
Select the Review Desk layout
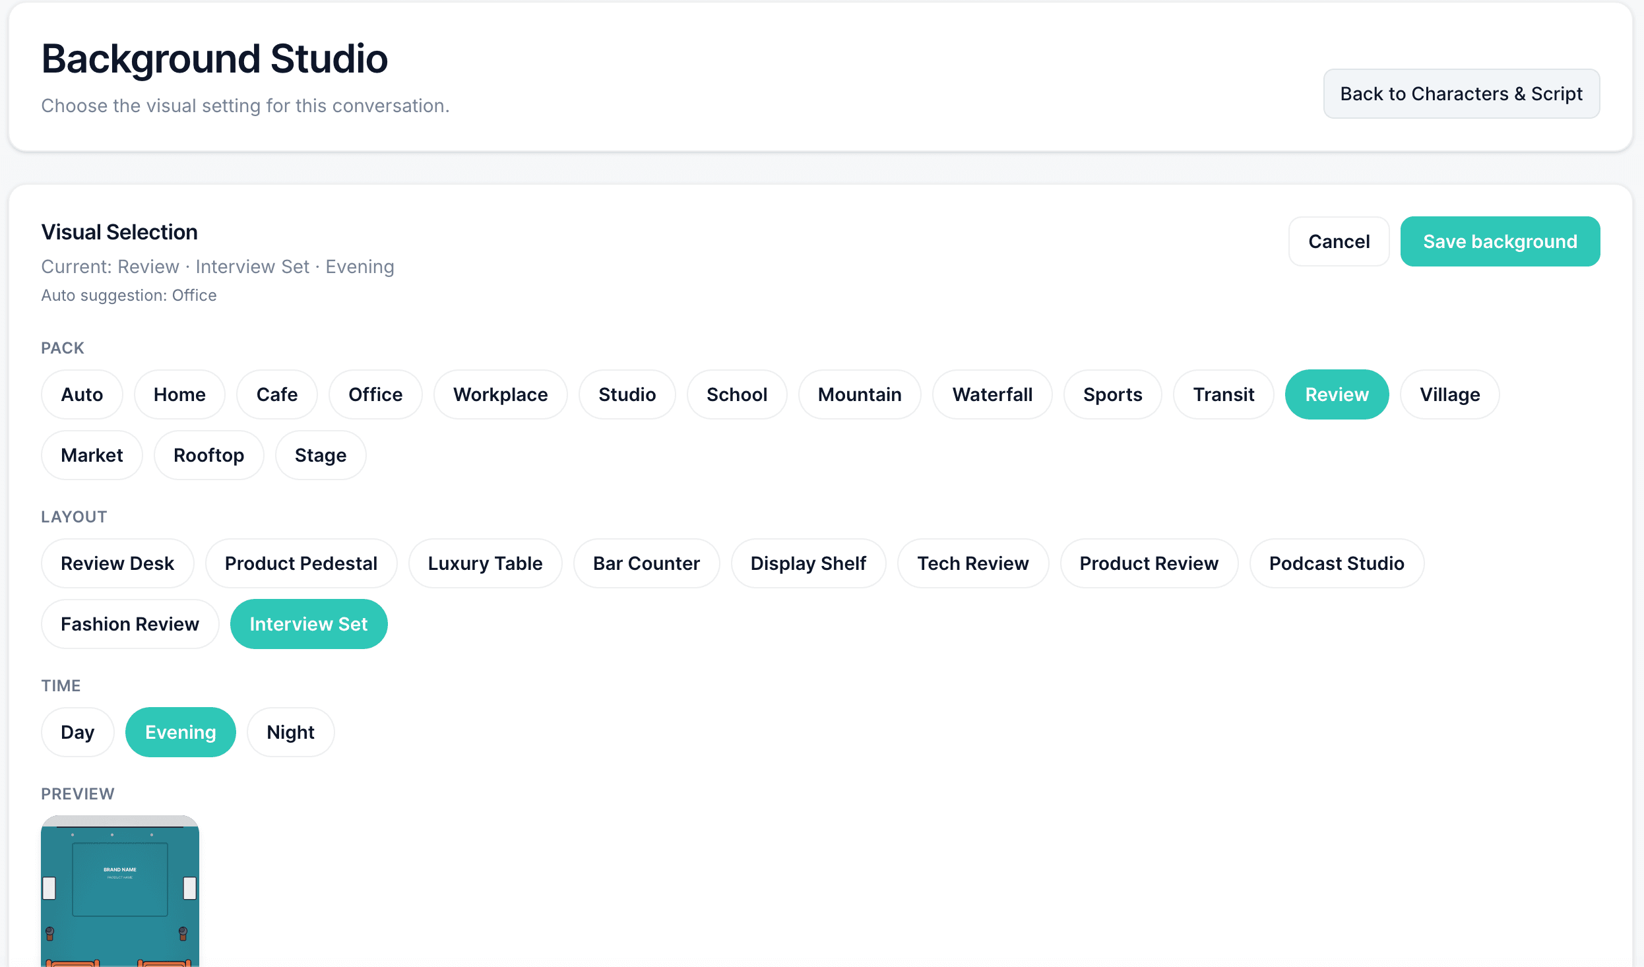click(117, 563)
